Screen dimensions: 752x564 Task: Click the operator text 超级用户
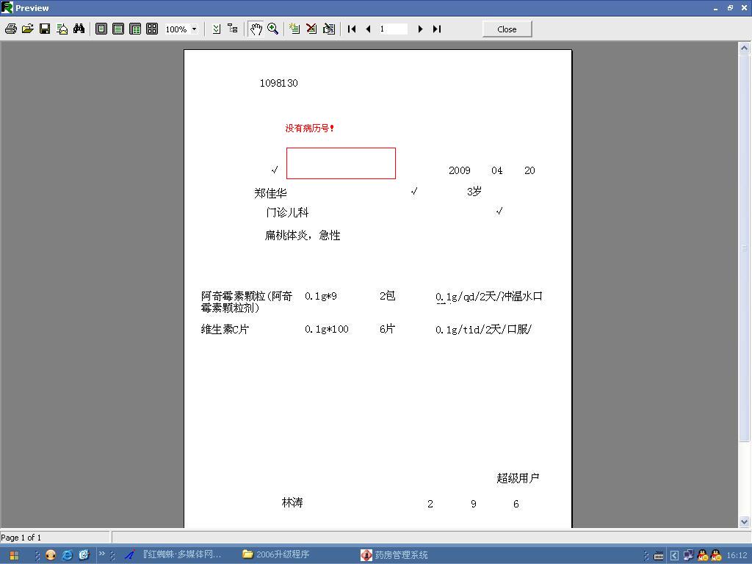tap(518, 478)
